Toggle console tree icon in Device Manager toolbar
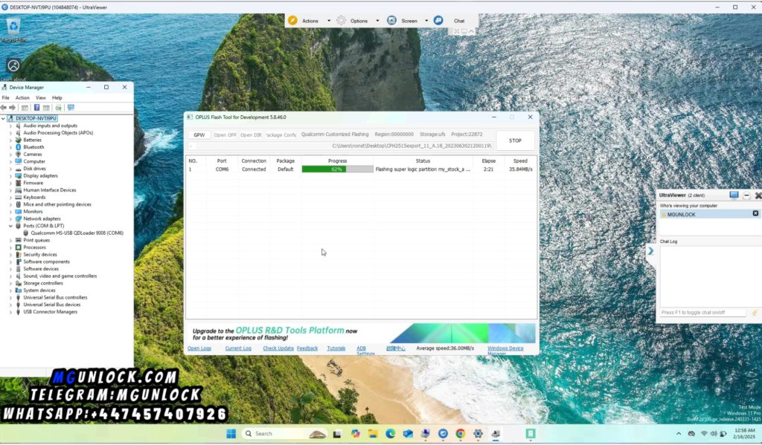This screenshot has height=445, width=762. [x=25, y=108]
